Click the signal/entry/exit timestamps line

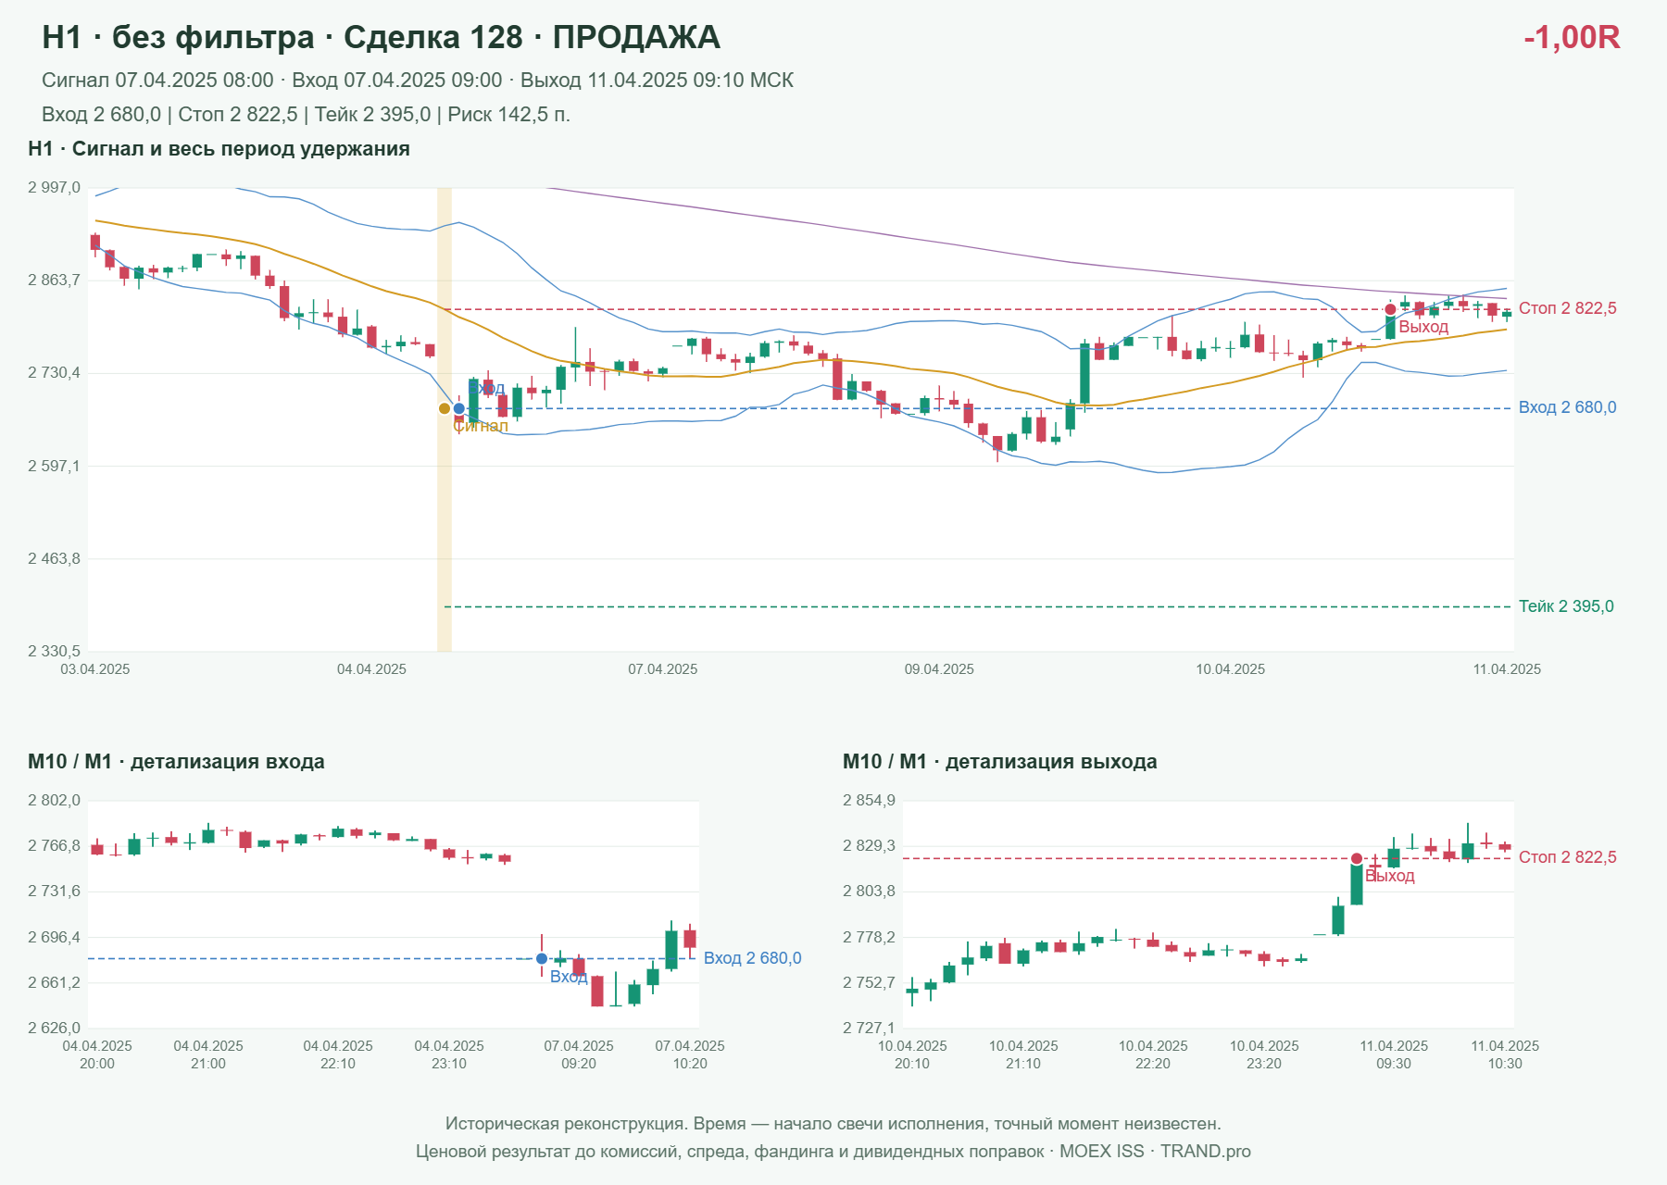[418, 81]
